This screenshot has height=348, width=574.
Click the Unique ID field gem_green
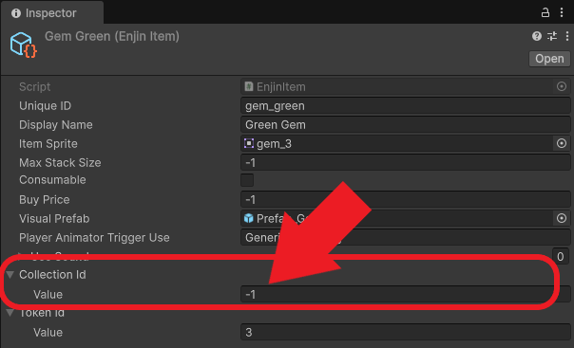tap(405, 106)
